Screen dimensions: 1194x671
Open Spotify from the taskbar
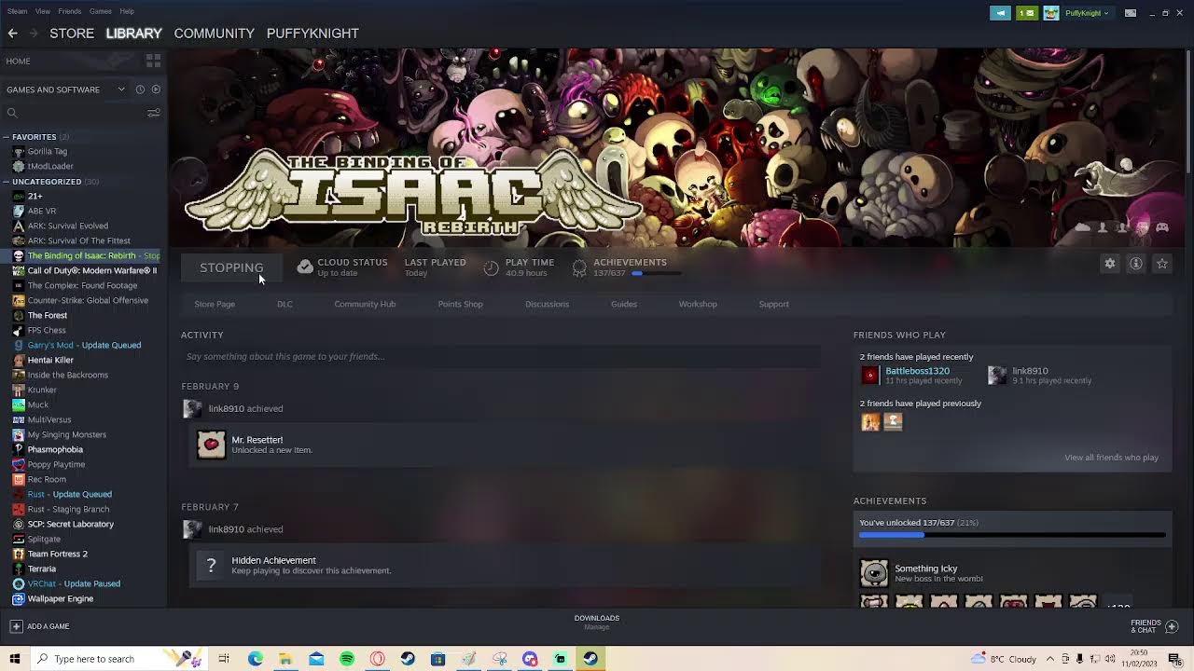347,659
